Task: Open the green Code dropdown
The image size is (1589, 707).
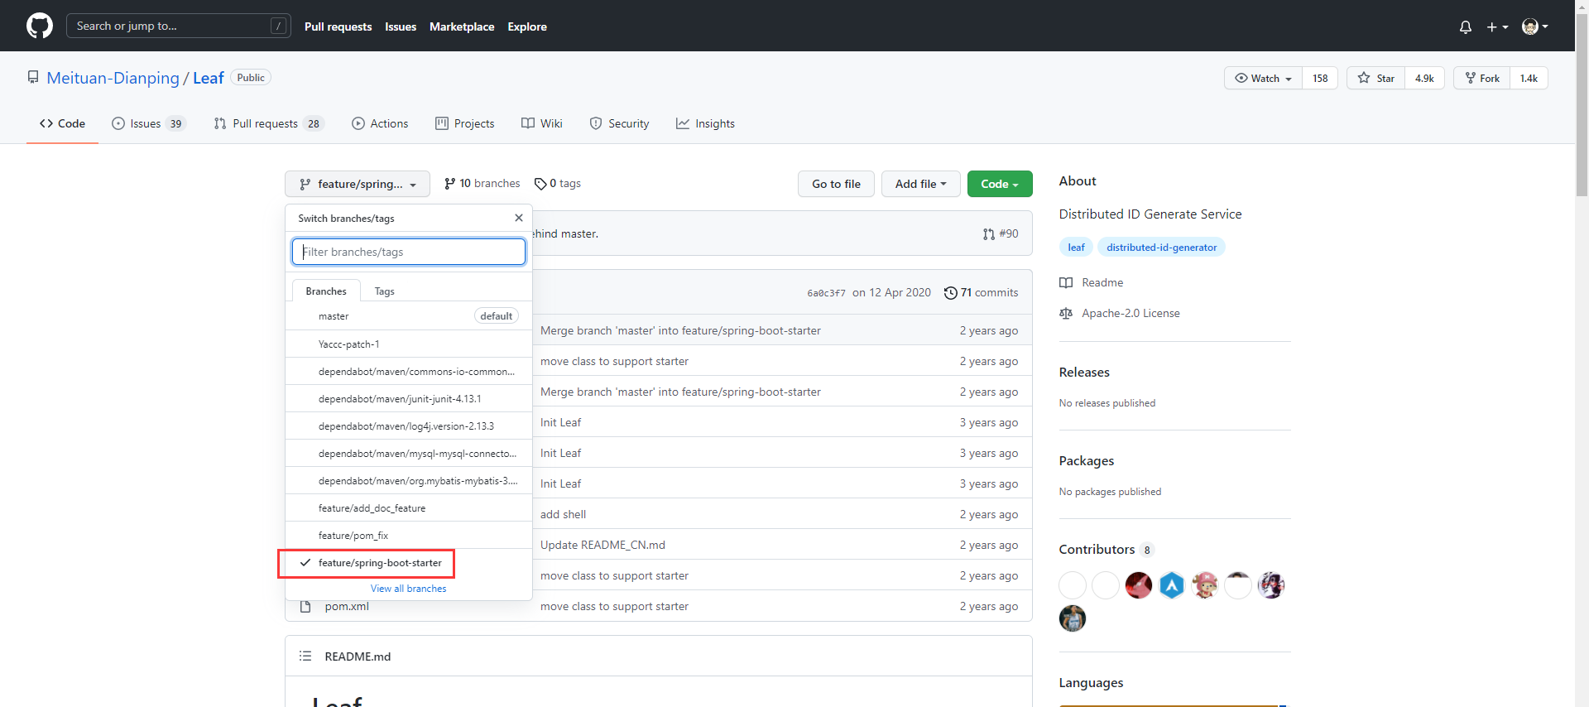Action: [x=1000, y=184]
